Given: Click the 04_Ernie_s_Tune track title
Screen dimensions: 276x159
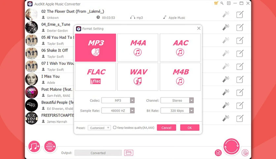Looking at the screenshot, I should (x=56, y=24).
